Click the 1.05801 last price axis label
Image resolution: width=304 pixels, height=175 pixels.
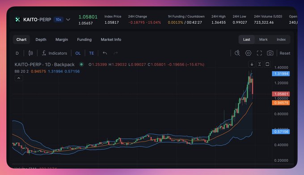281,94
